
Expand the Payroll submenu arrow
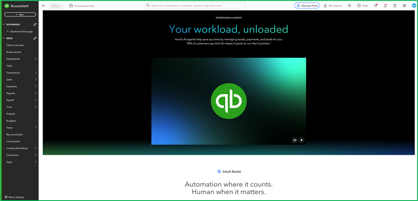point(36,100)
